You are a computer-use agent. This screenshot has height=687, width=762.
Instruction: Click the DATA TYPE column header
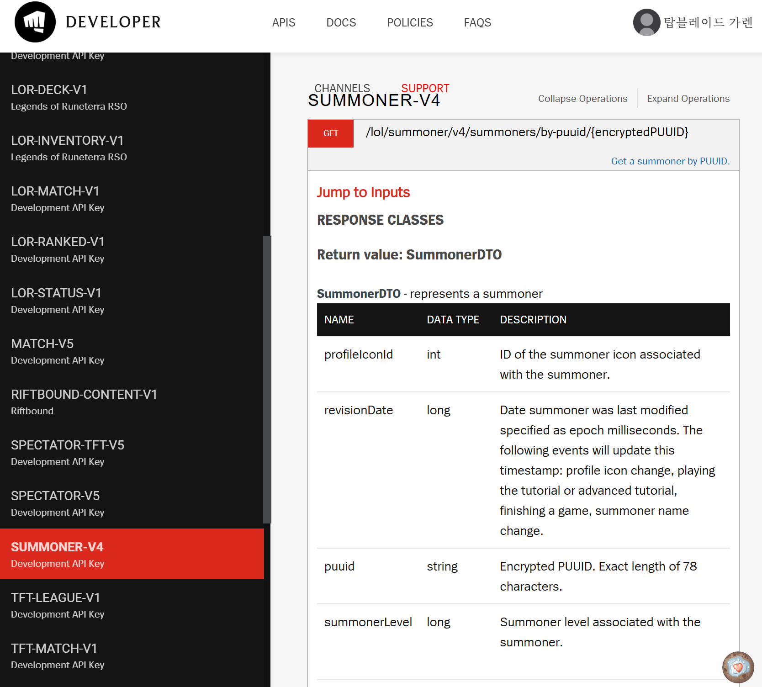(453, 320)
